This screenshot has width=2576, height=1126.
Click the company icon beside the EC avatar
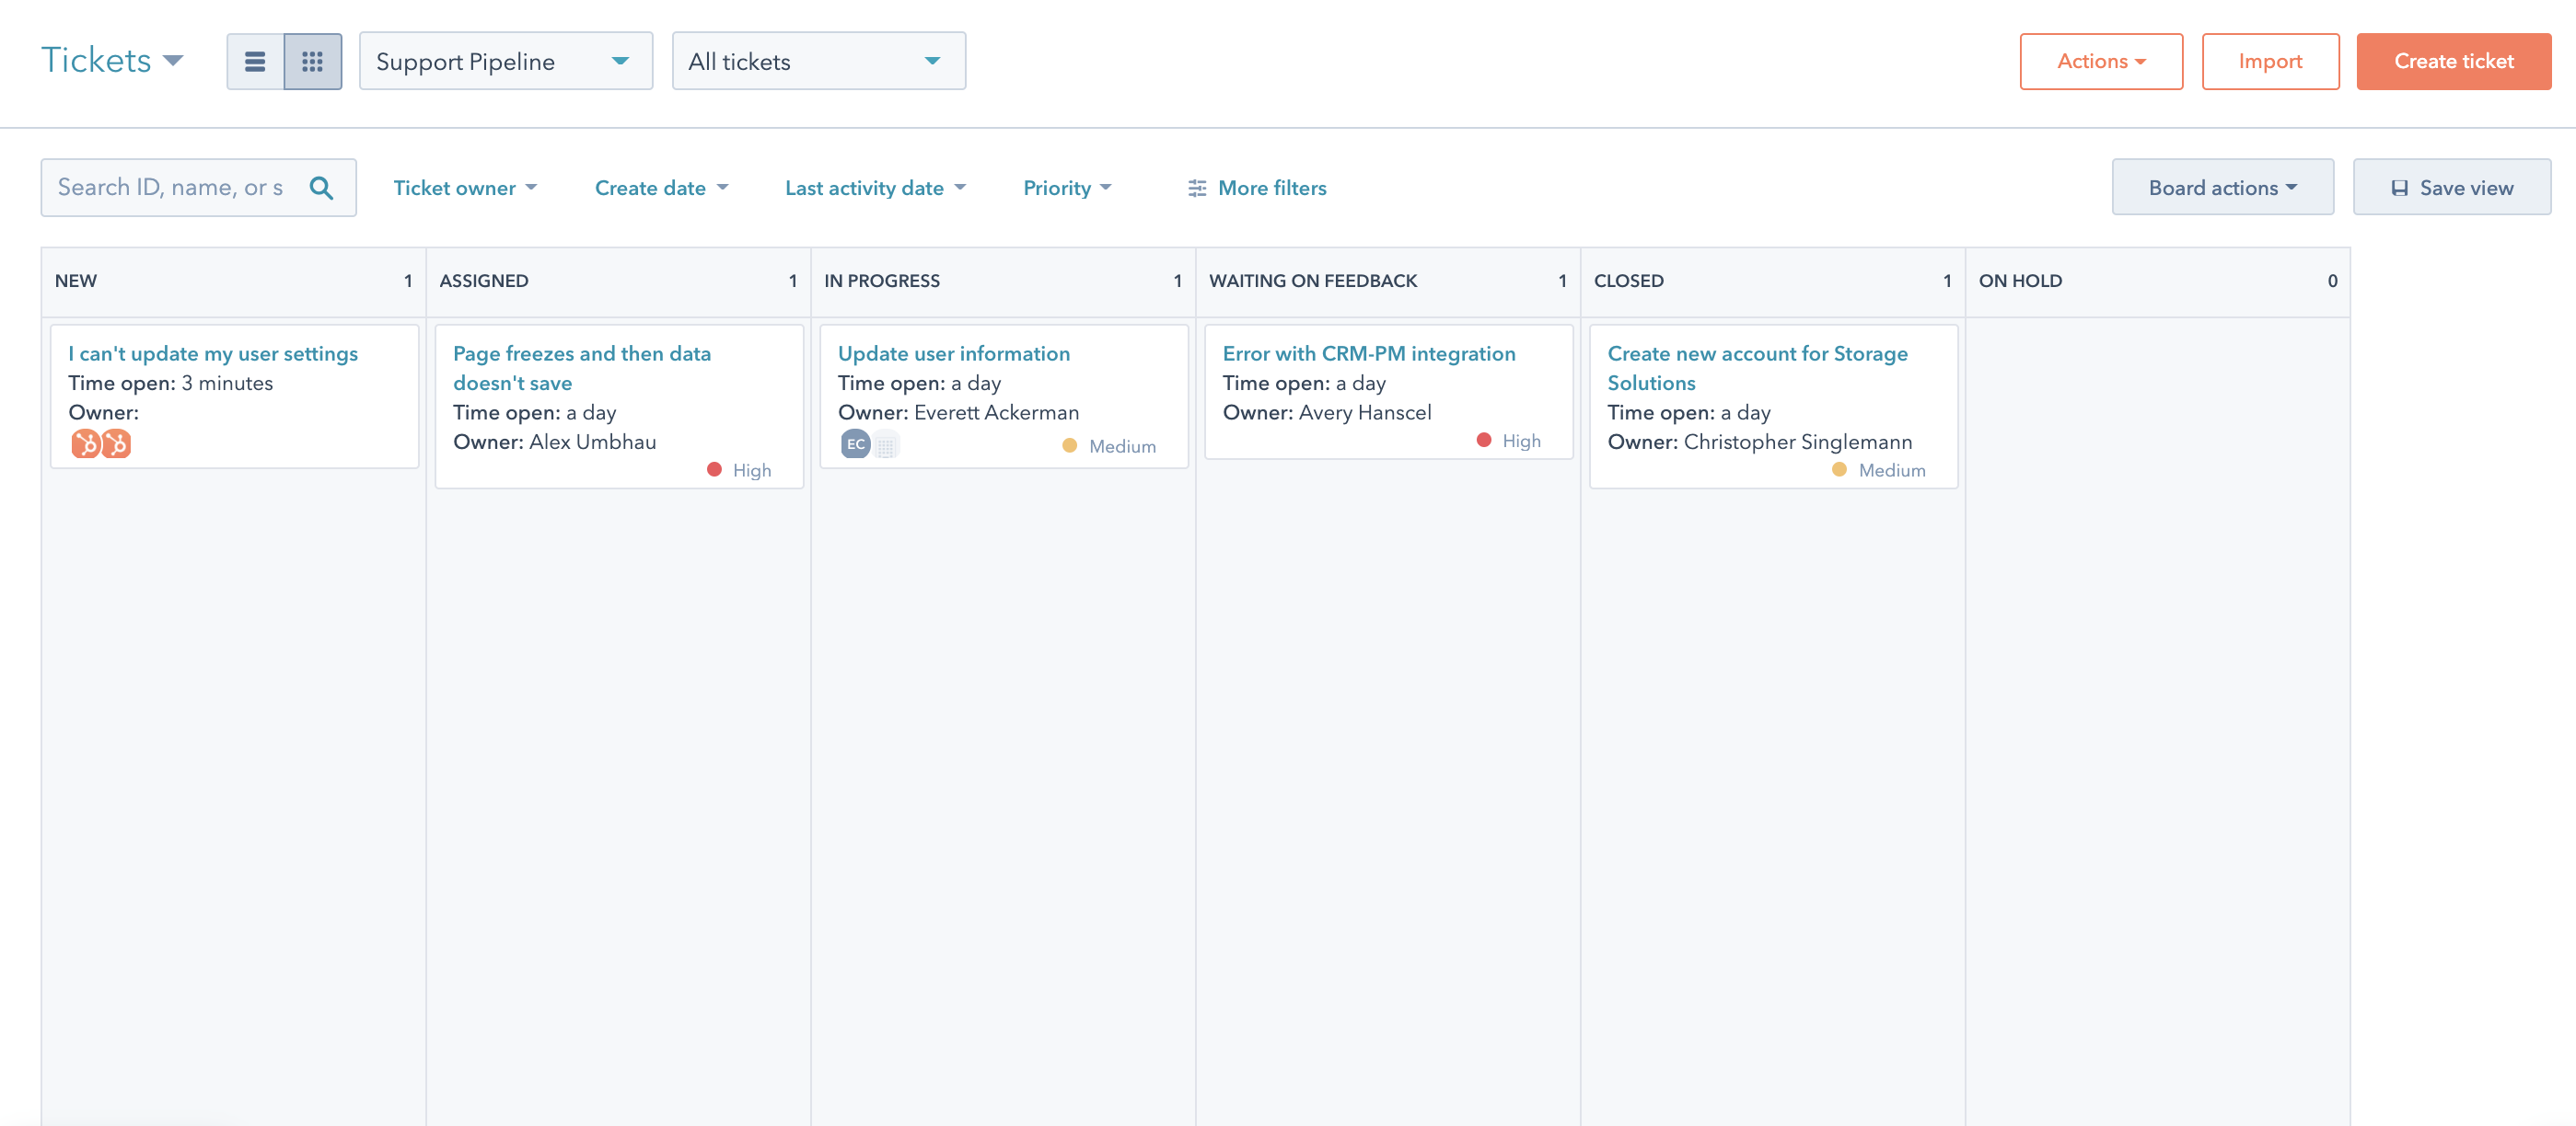click(x=886, y=445)
